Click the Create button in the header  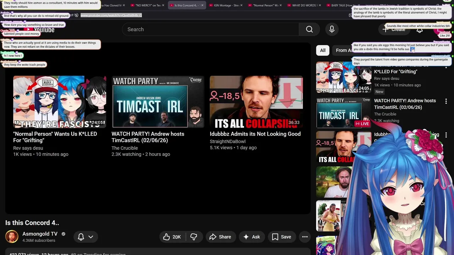[394, 29]
